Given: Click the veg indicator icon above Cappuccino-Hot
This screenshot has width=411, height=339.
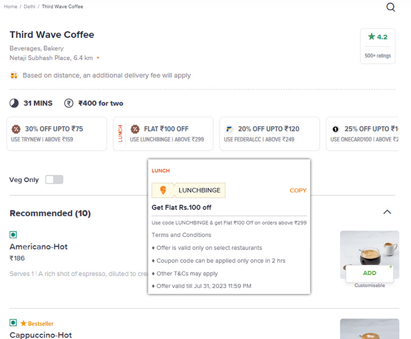Looking at the screenshot, I should (13, 323).
